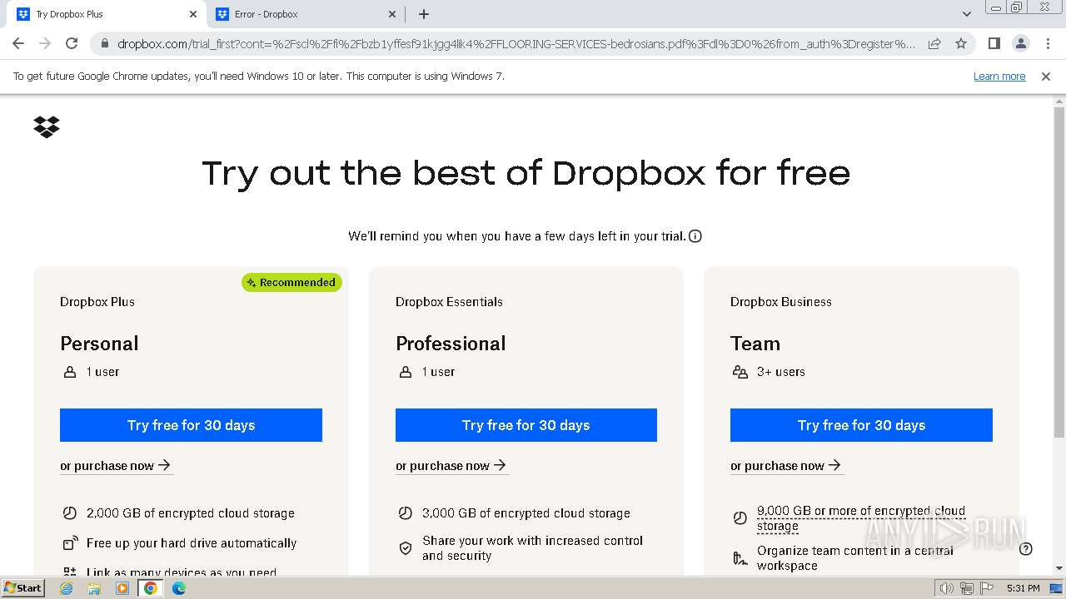1066x599 pixels.
Task: Dismiss the Chrome update notification bar
Action: click(1046, 76)
